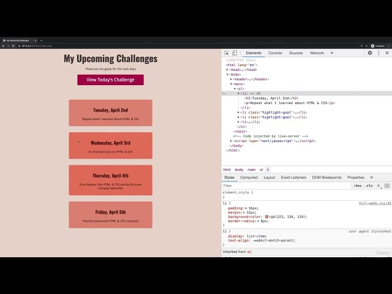The width and height of the screenshot is (392, 294).
Task: Close the DevTools panel
Action: tap(387, 53)
